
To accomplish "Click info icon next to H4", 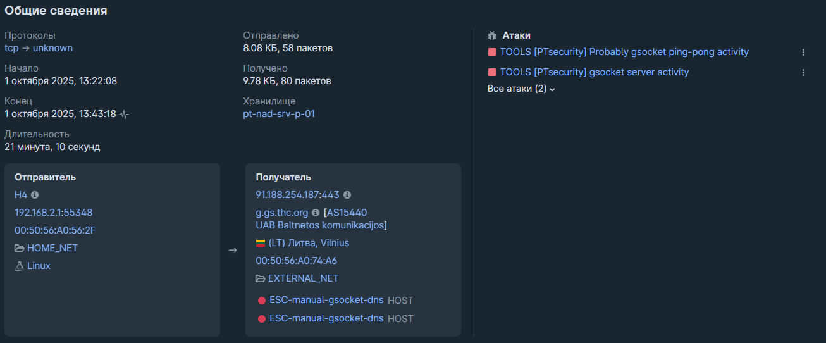I will (x=35, y=195).
